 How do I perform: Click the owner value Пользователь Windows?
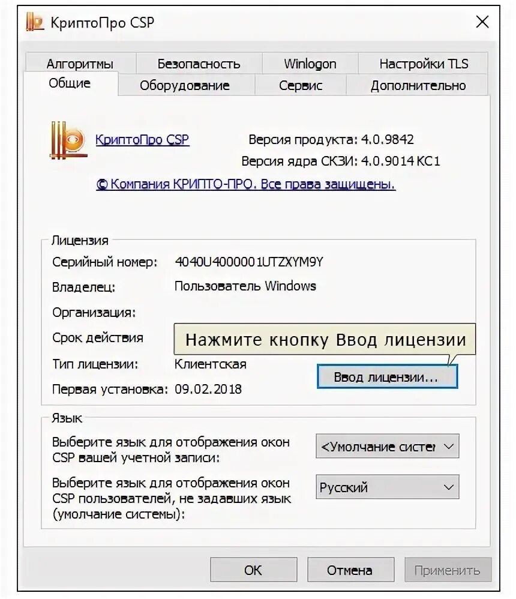[245, 286]
